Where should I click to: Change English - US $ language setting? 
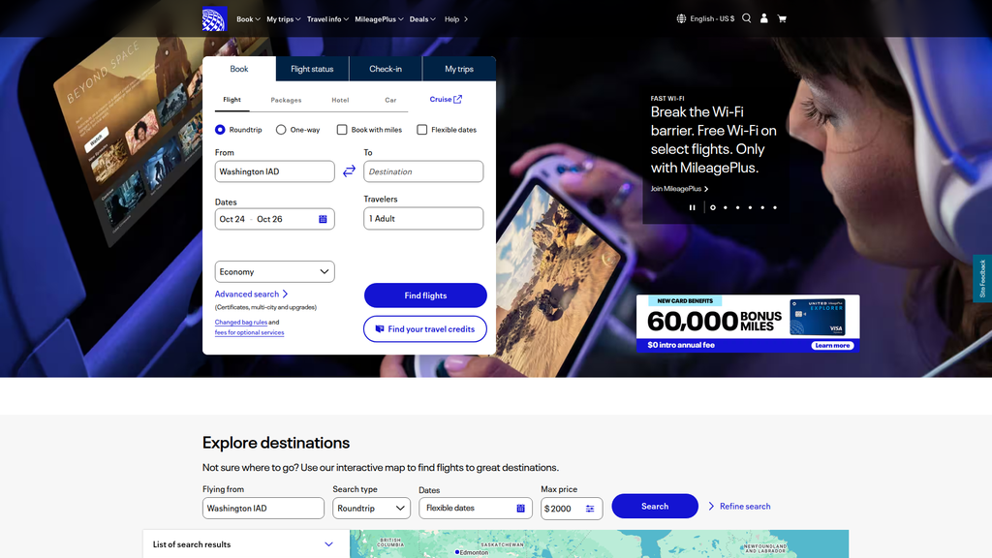point(712,19)
